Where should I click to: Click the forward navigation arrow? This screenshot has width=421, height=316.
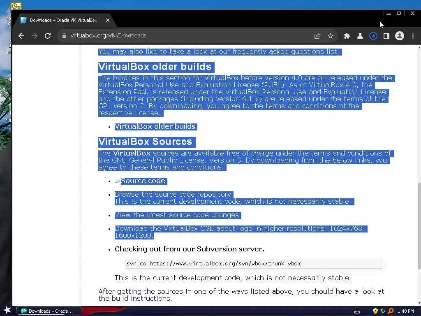tap(35, 36)
